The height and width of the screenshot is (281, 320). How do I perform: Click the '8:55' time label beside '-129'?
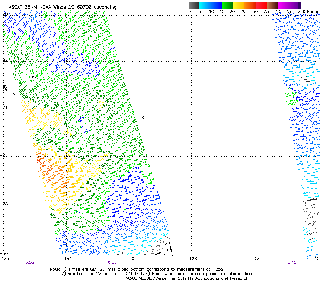click(x=112, y=262)
